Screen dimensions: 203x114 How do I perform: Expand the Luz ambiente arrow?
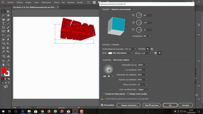(147, 70)
